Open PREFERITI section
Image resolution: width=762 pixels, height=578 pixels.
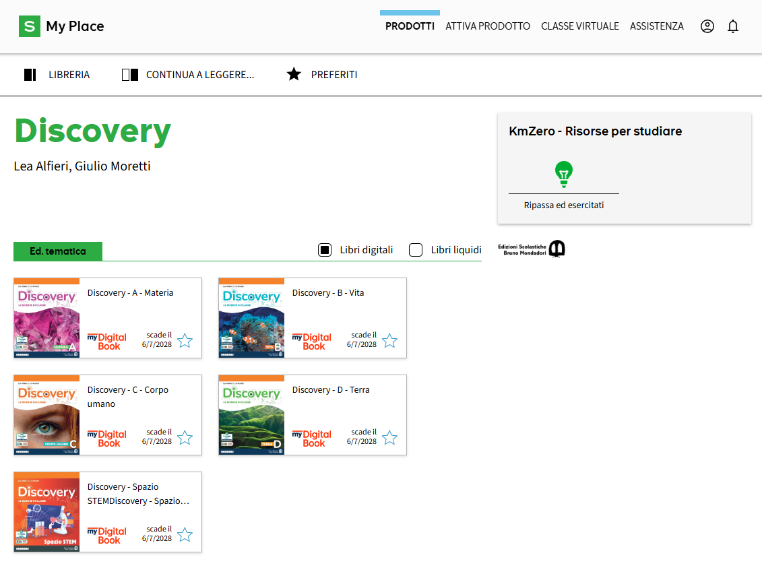click(334, 75)
